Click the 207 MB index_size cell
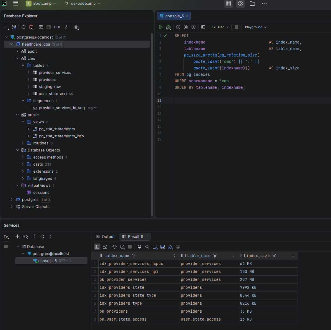This screenshot has height=330, width=331. tap(268, 280)
